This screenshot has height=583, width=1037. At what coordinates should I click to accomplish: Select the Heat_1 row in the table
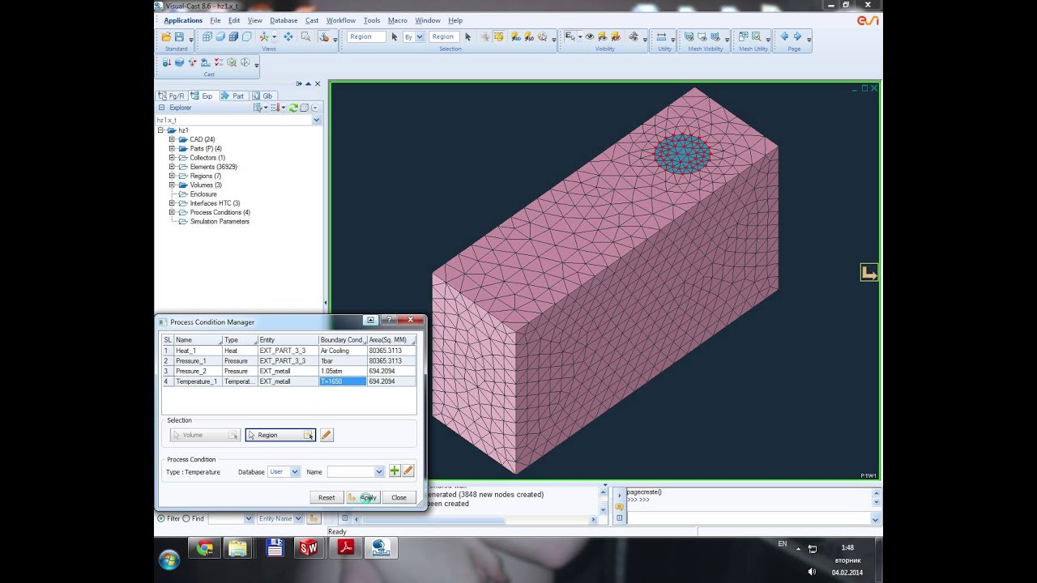click(289, 351)
